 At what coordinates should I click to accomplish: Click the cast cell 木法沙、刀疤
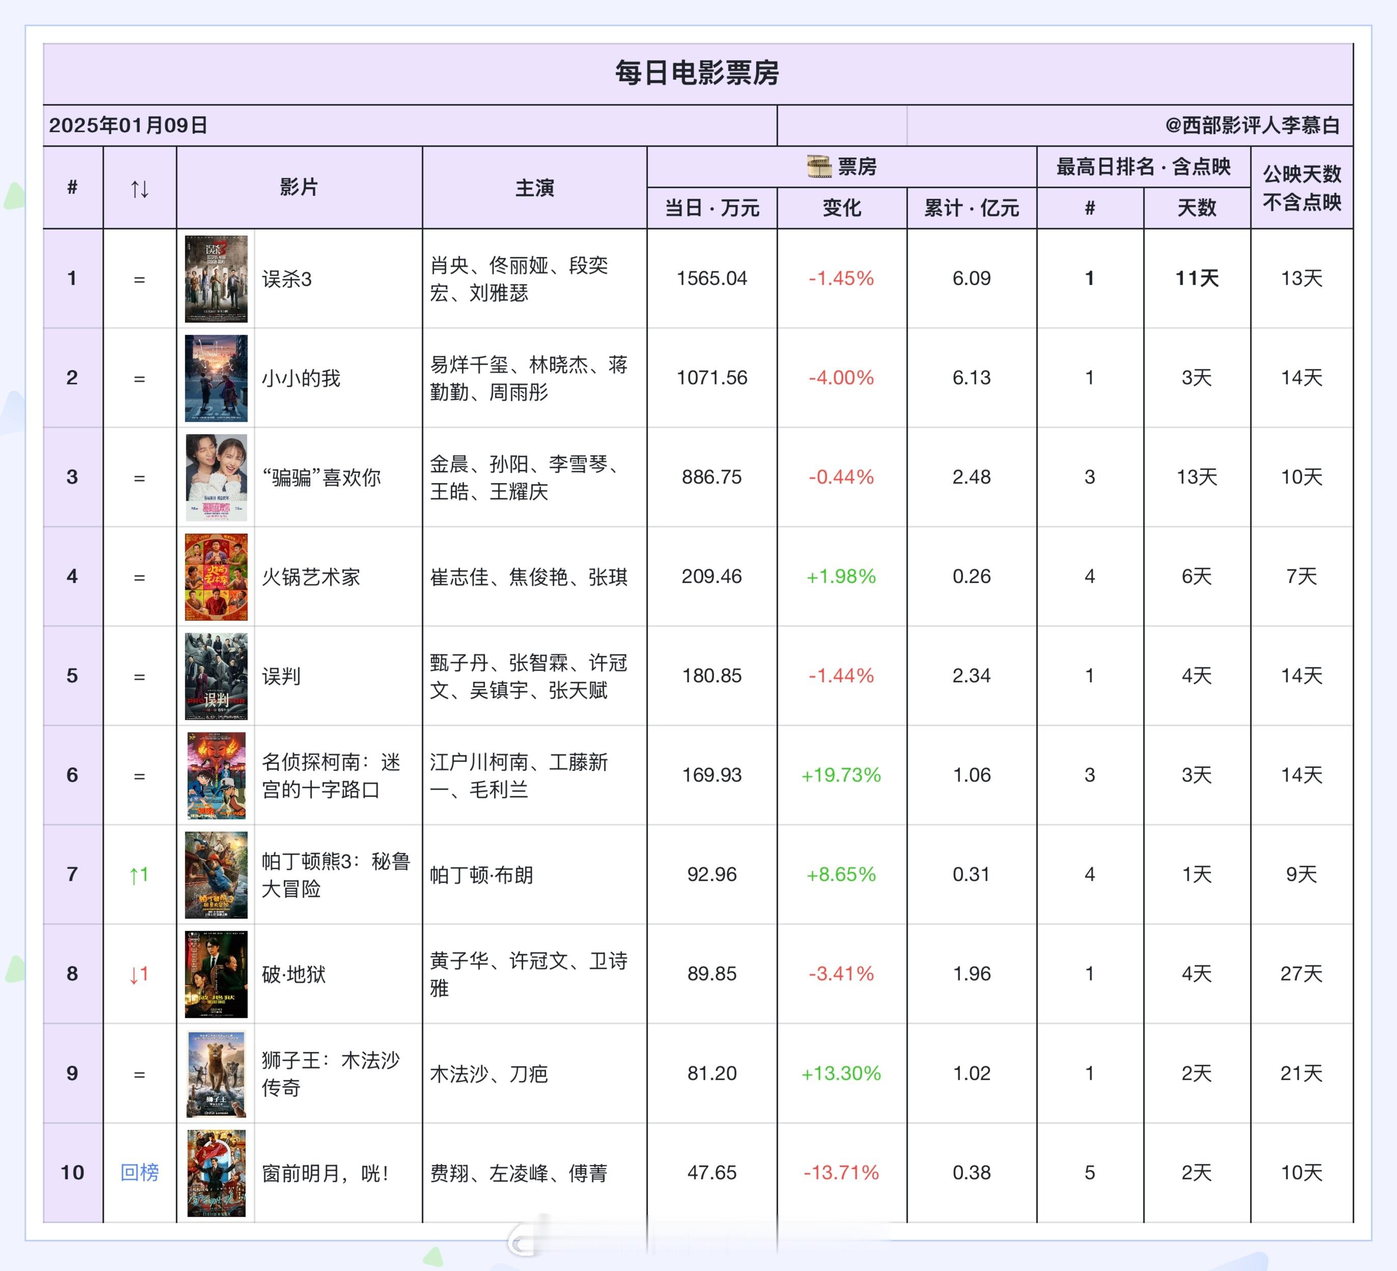(489, 1074)
